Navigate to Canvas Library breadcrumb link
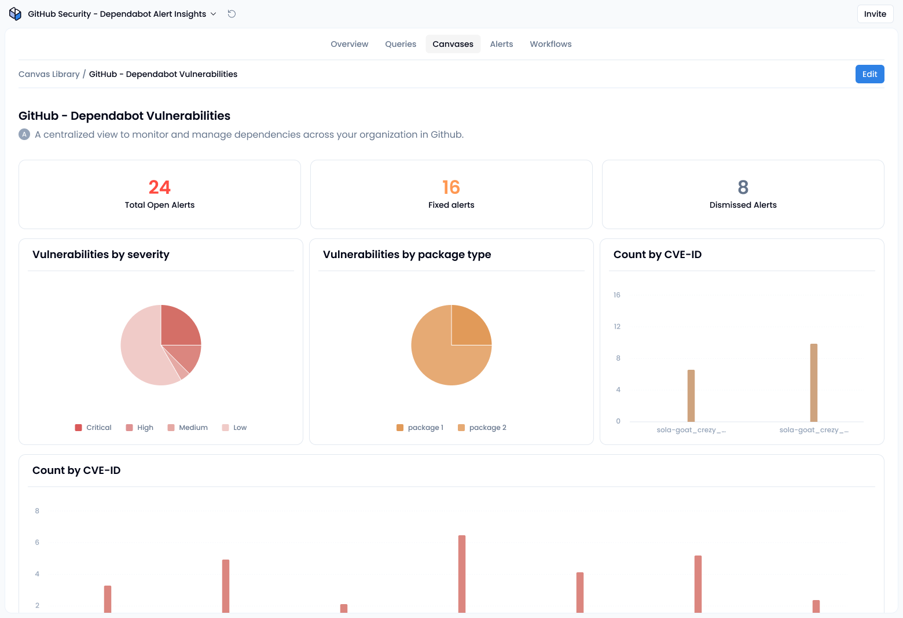This screenshot has height=618, width=903. click(x=49, y=74)
